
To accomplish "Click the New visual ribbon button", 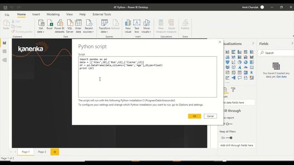I will coord(128,27).
